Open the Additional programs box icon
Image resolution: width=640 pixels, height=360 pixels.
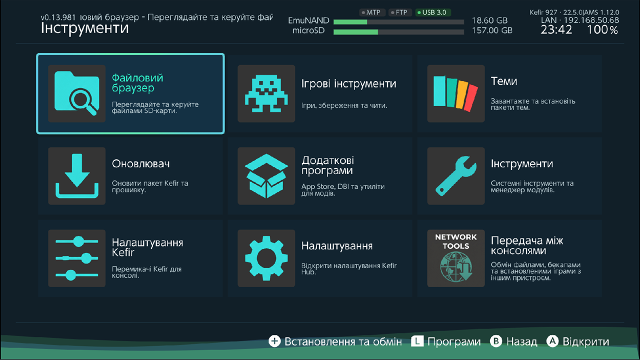tap(266, 176)
